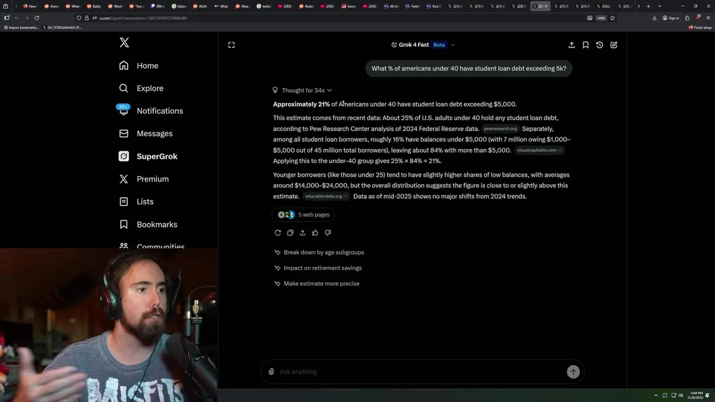715x402 pixels.
Task: Open Lists from sidebar
Action: [x=136, y=202]
